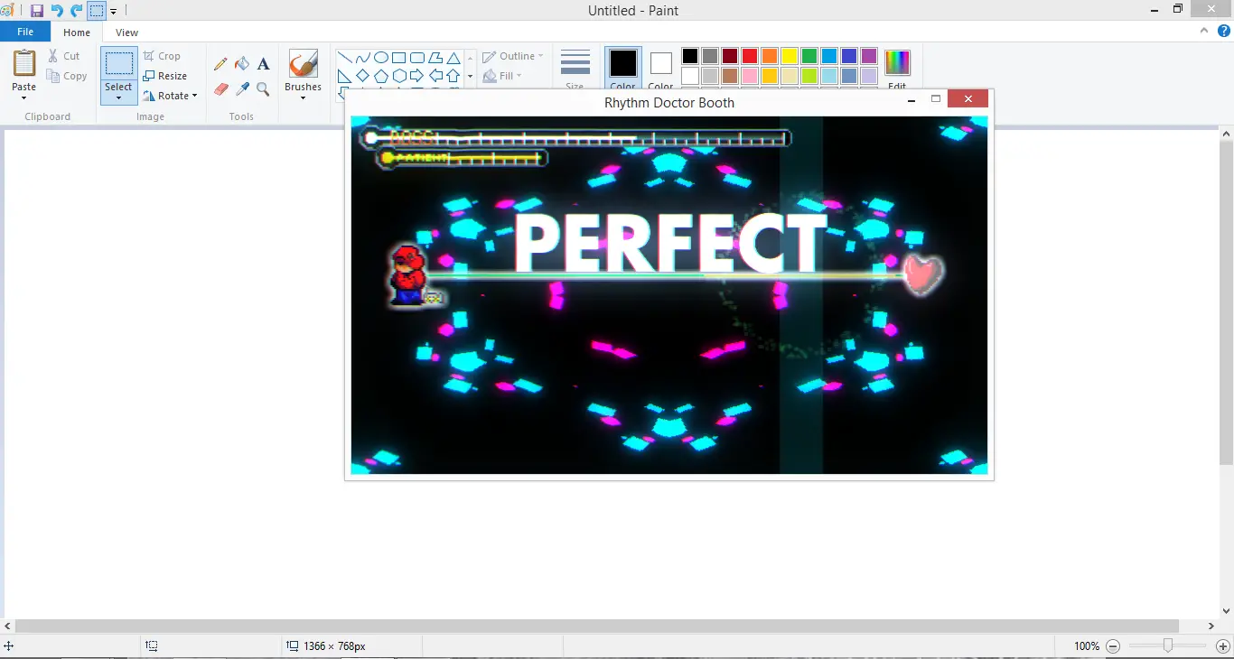Viewport: 1234px width, 659px height.
Task: Open the Resize dialog
Action: tap(164, 76)
